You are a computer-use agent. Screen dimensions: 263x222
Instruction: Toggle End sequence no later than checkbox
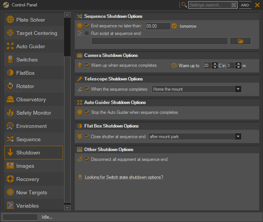coord(87,25)
